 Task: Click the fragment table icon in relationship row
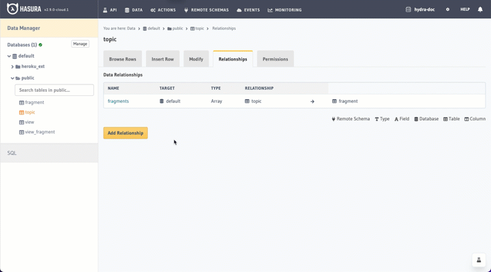tap(334, 101)
